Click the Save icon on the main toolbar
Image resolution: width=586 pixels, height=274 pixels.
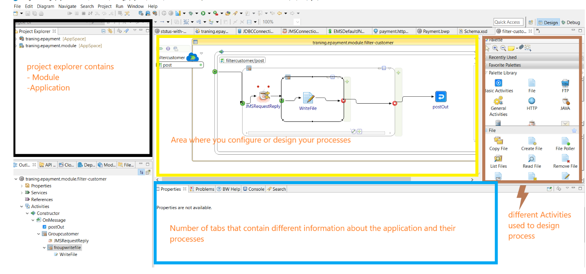click(28, 13)
